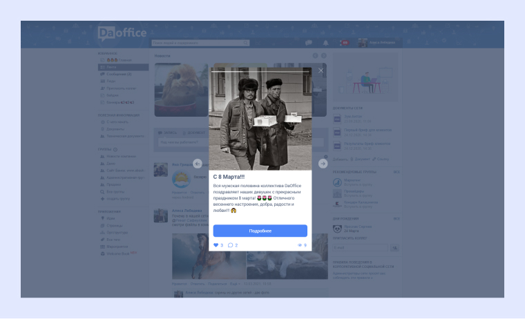Click Добавить Ссылку link in documents panel
Image resolution: width=525 pixels, height=319 pixels.
point(381,159)
